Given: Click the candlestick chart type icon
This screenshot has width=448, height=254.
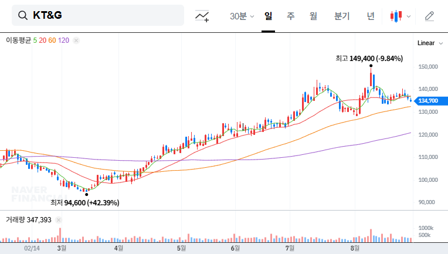Looking at the screenshot, I should (x=396, y=16).
